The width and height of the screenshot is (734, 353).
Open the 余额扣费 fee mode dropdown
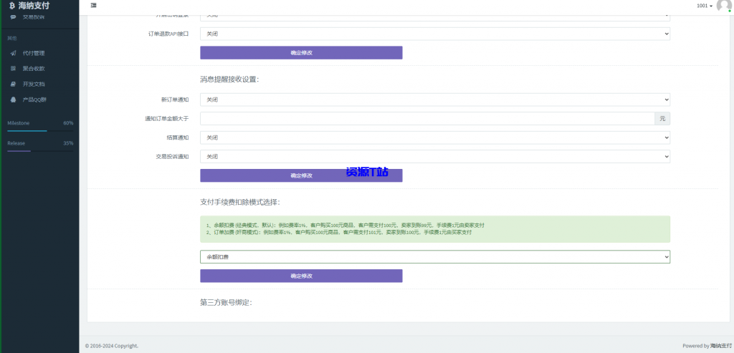435,256
